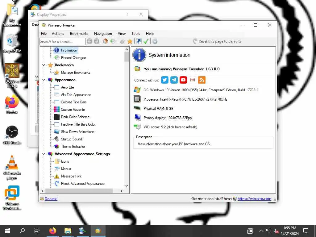Open the Help menu

coord(150,34)
